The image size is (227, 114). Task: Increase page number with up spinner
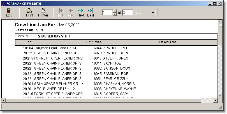pyautogui.click(x=114, y=11)
